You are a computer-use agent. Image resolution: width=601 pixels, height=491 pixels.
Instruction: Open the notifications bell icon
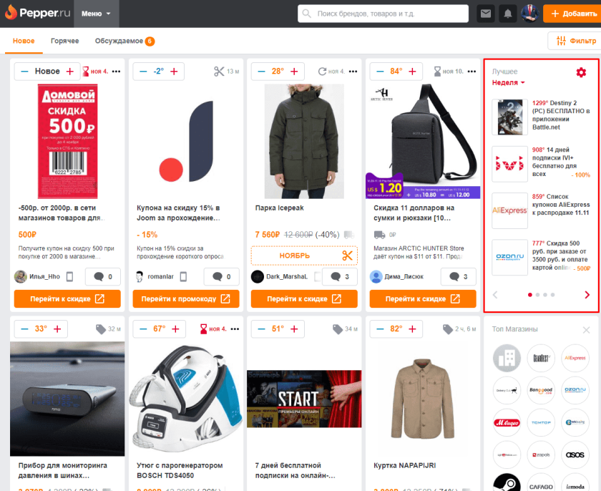[508, 14]
